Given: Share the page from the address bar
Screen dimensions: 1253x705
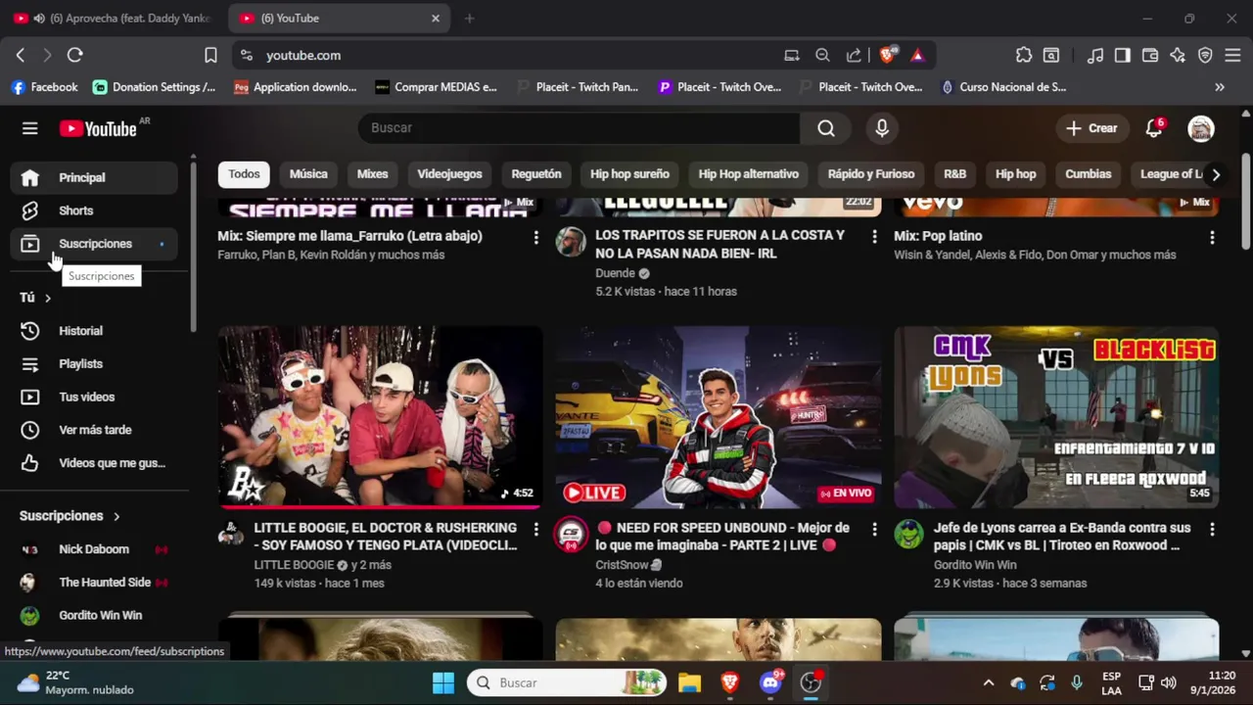Looking at the screenshot, I should click(x=855, y=56).
